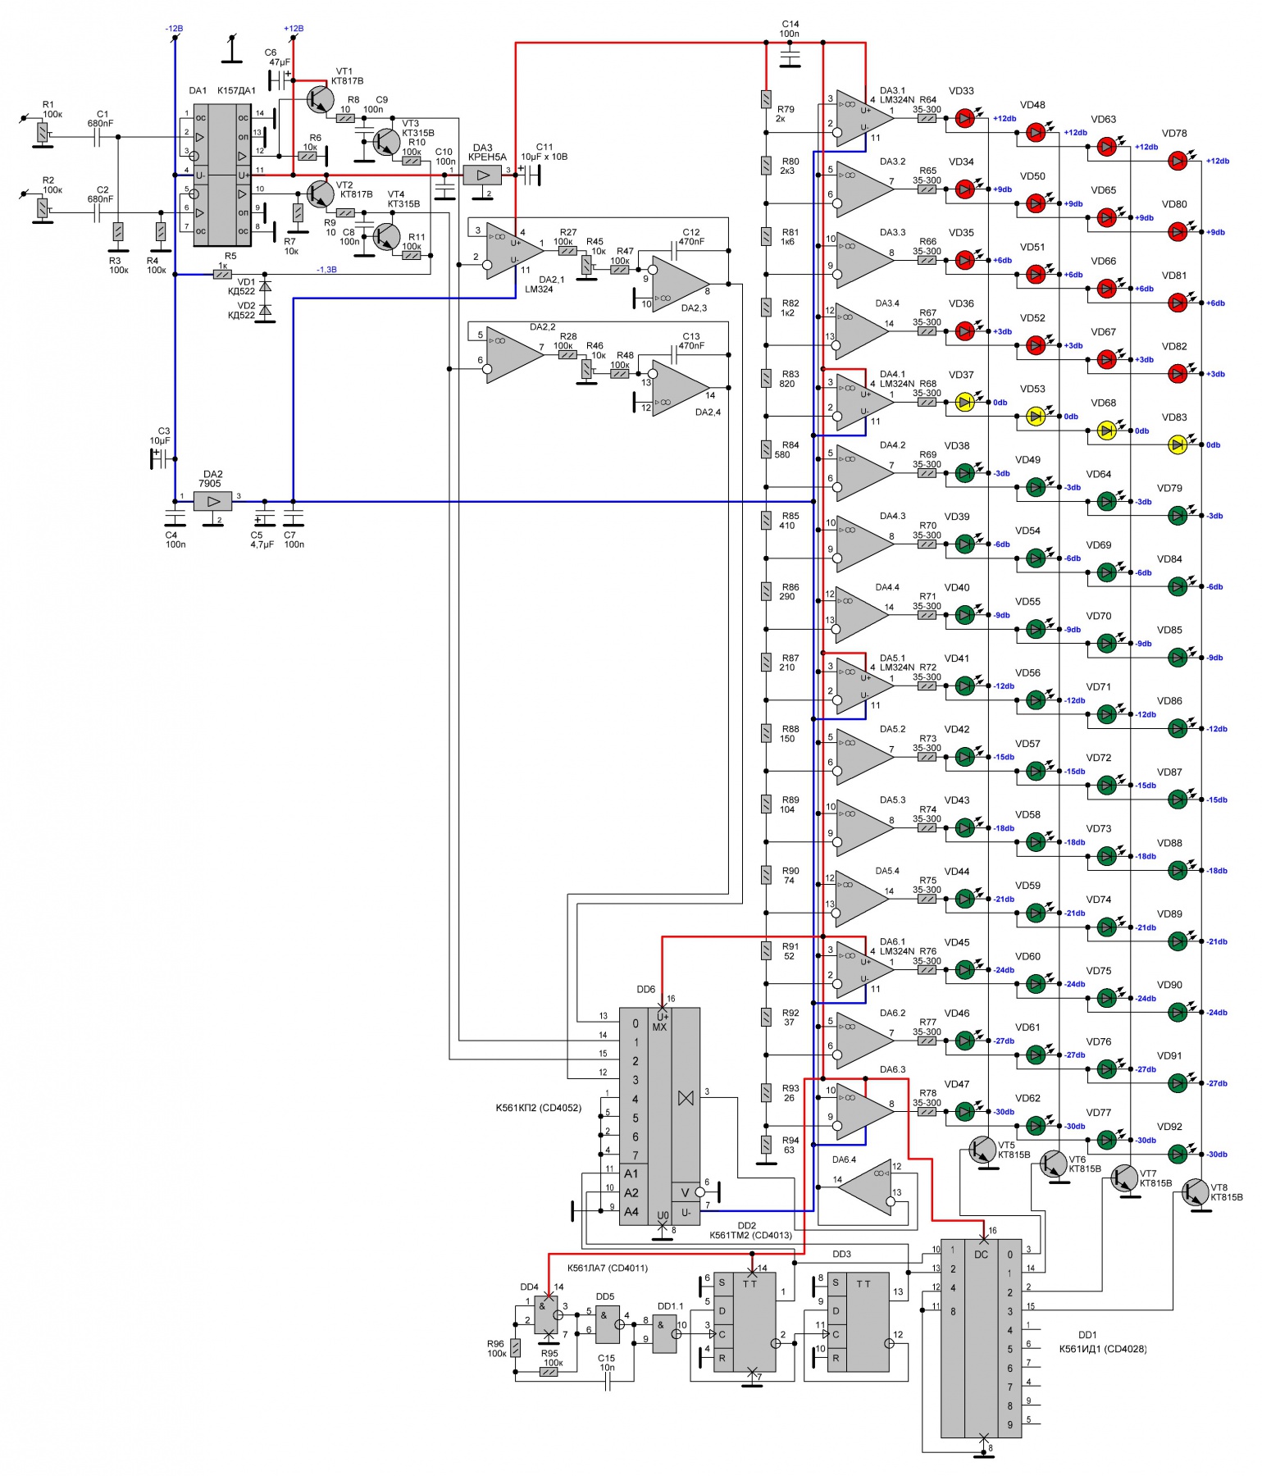
Task: Select the VD2 КД522 diode symbol
Action: pyautogui.click(x=265, y=310)
